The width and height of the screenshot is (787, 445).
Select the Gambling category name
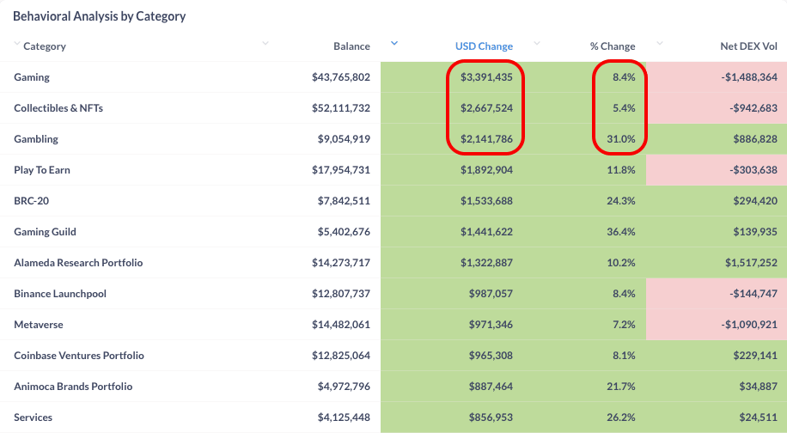[x=36, y=139]
